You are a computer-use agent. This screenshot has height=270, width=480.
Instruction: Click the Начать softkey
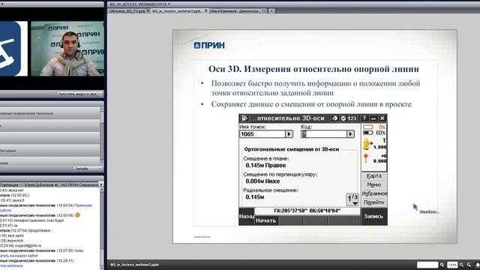266,220
